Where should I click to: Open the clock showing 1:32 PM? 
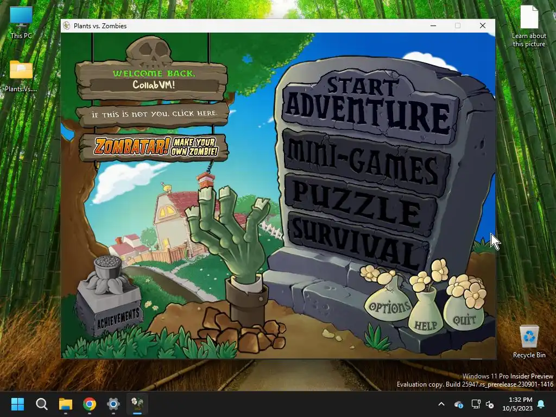(517, 404)
